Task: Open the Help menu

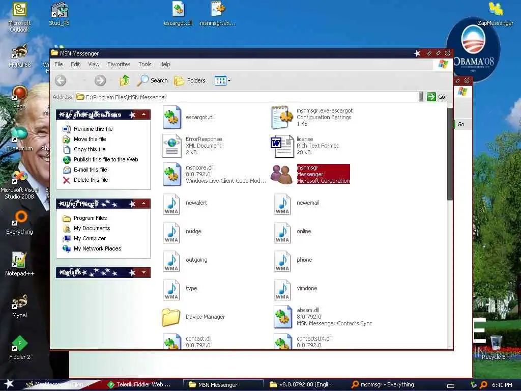Action: point(164,64)
